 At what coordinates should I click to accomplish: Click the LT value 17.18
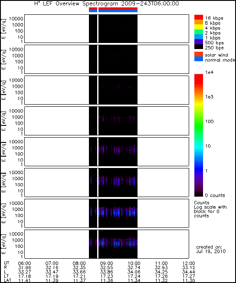[x=25, y=276]
